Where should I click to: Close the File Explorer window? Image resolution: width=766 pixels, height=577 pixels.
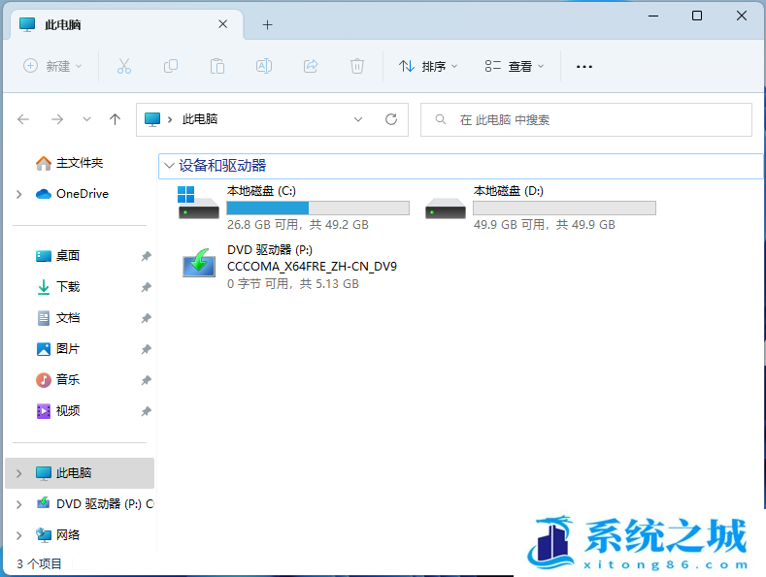(742, 16)
